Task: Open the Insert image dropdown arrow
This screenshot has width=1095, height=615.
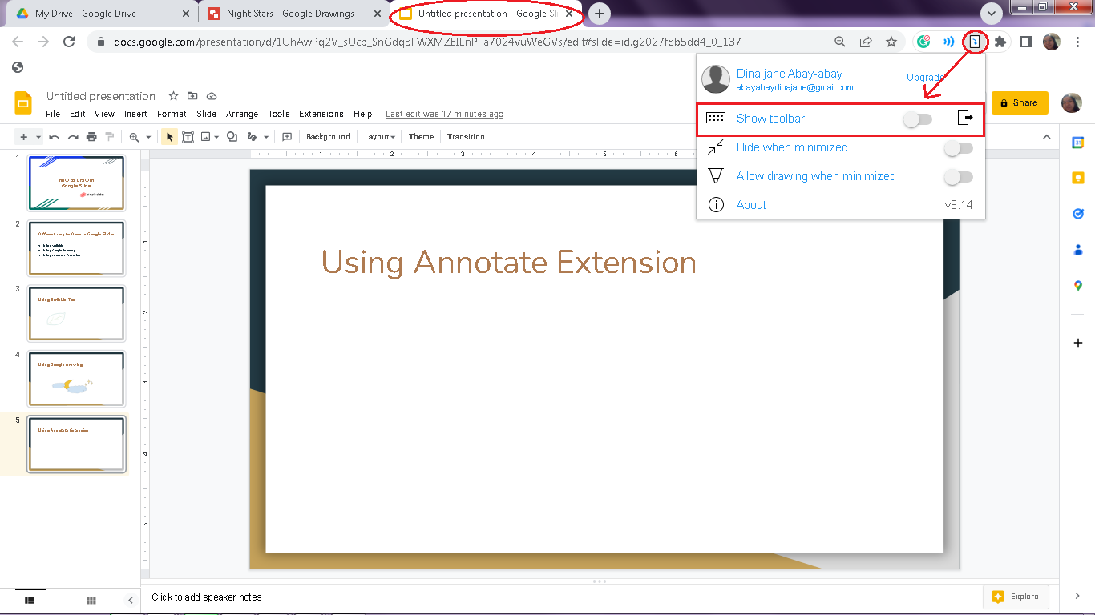Action: pos(216,137)
